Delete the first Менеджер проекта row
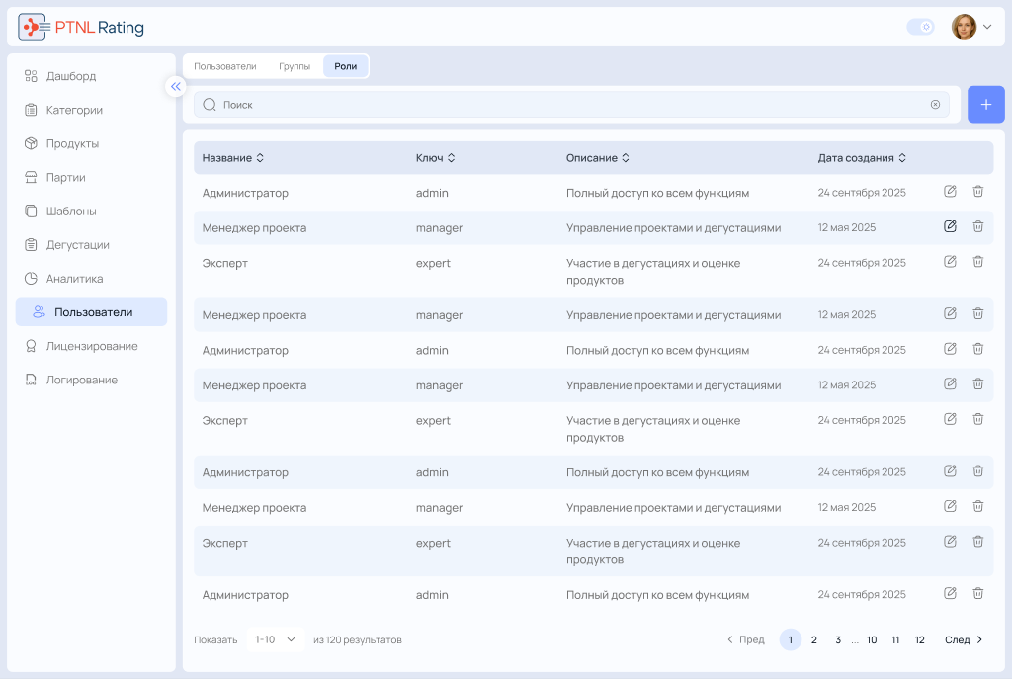This screenshot has width=1012, height=679. (978, 226)
